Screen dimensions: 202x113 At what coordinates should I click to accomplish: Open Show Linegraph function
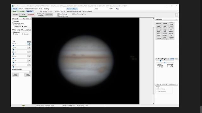[x=165, y=38]
